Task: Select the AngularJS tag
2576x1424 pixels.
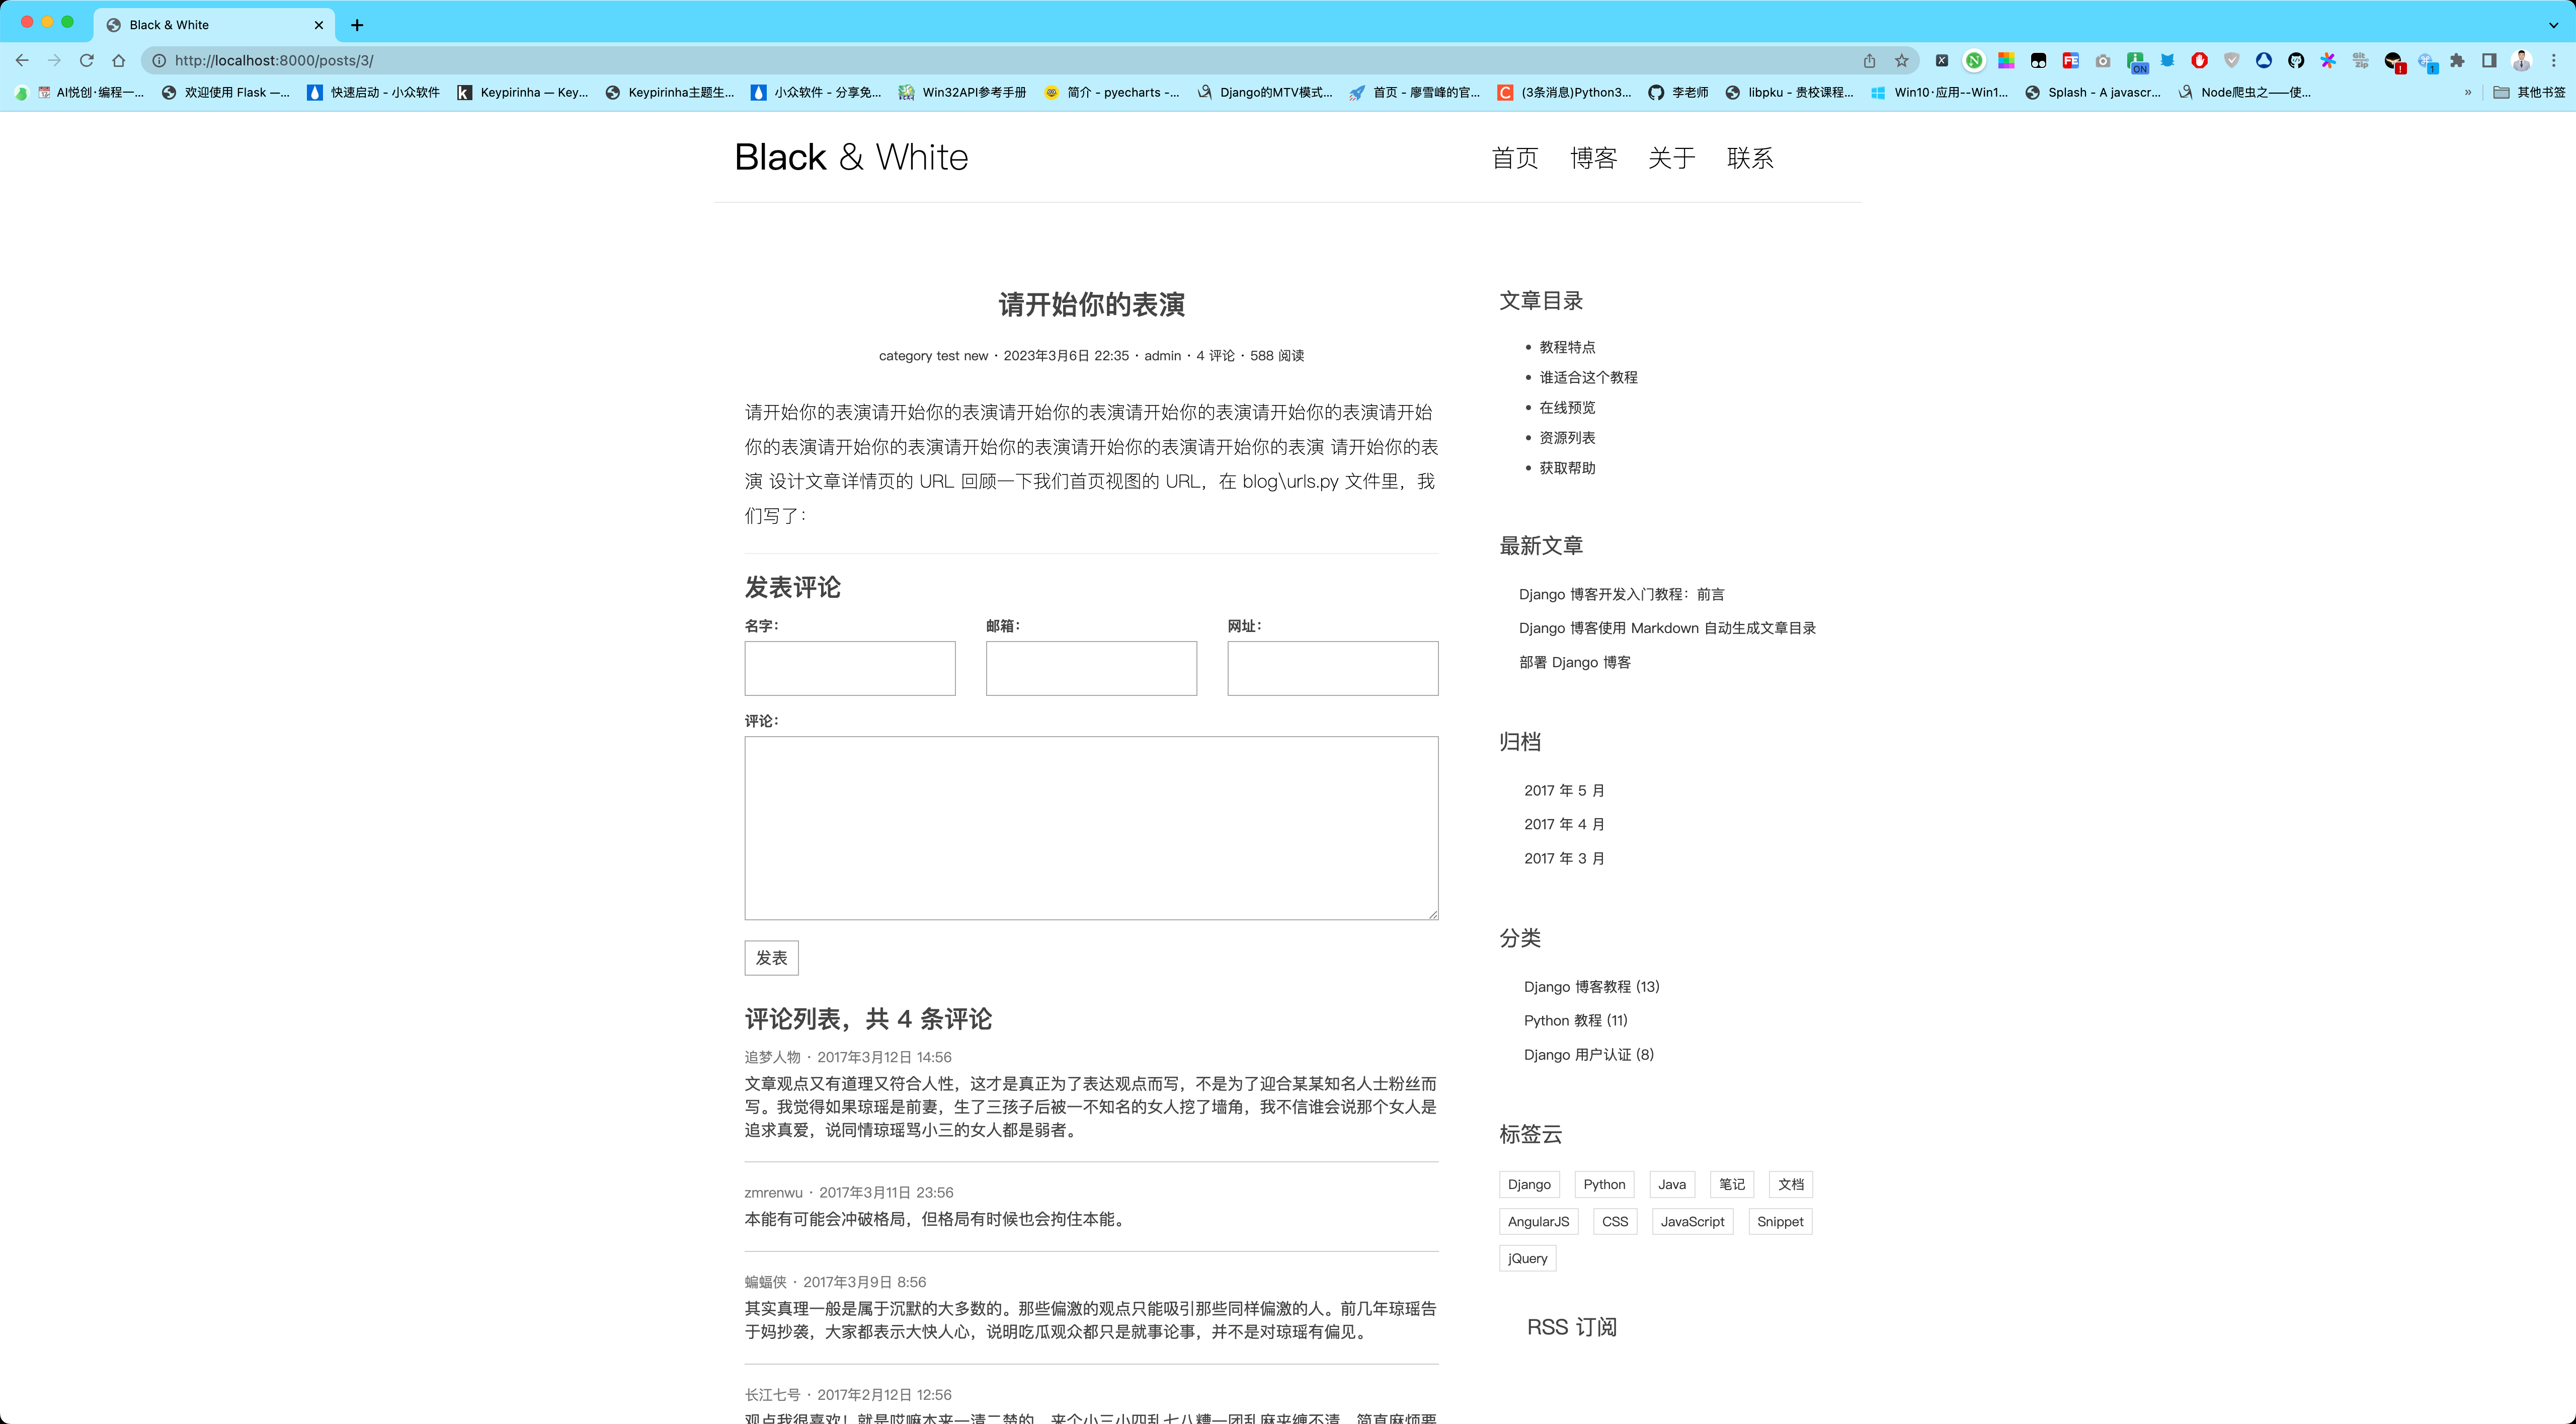Action: tap(1538, 1221)
